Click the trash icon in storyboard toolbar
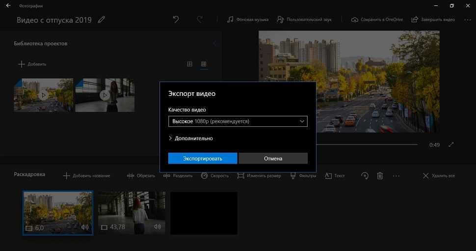The image size is (476, 251). pos(380,175)
